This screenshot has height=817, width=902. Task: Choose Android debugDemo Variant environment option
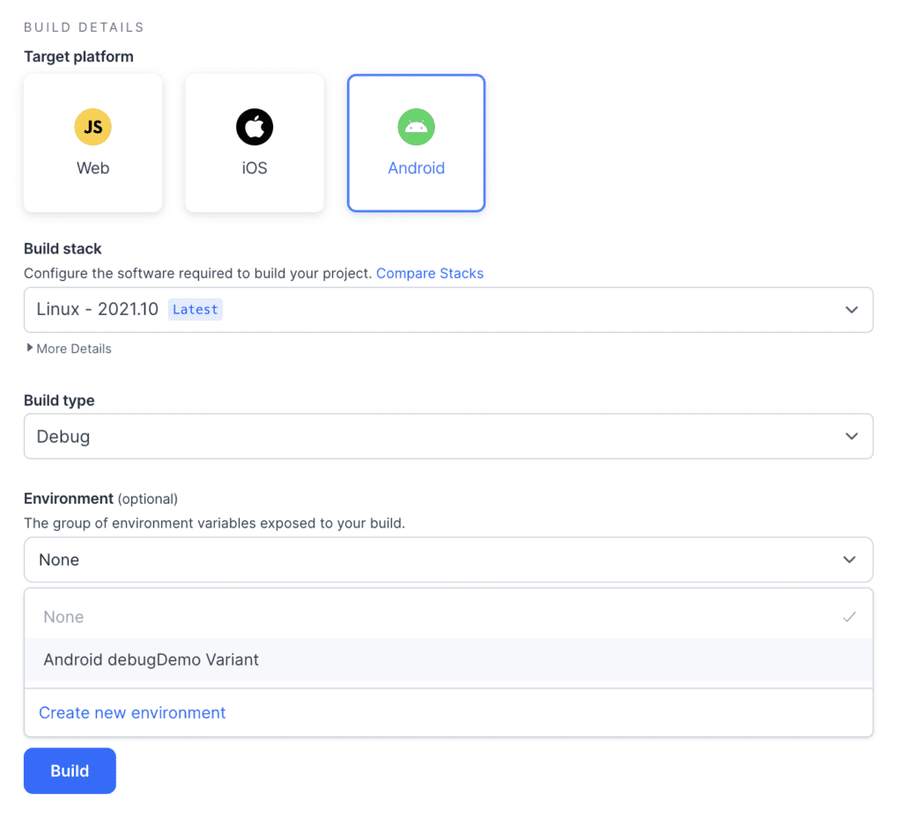coord(151,659)
